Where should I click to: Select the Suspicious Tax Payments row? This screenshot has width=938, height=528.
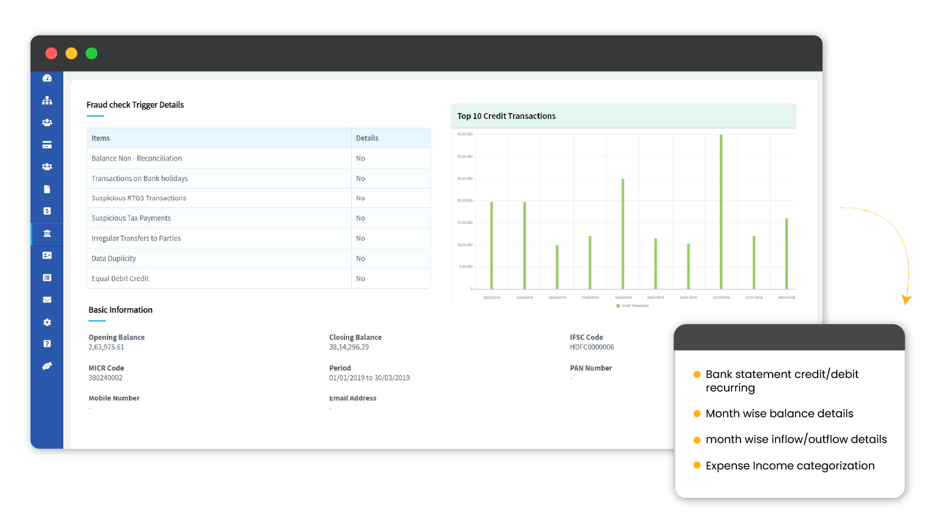pos(259,218)
